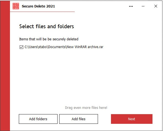The width and height of the screenshot is (163, 131).
Task: Open the three-dots options menu
Action: [x=131, y=6]
